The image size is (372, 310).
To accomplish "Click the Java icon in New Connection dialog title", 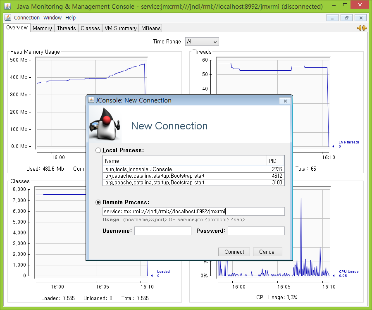I will (x=91, y=100).
